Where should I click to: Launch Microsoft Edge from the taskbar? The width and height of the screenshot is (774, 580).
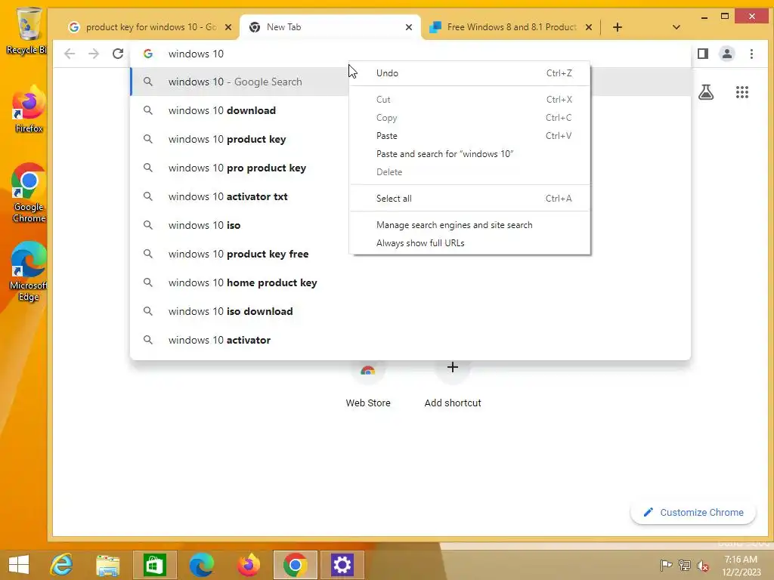tap(201, 565)
